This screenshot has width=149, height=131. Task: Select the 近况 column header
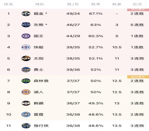coord(137,4)
